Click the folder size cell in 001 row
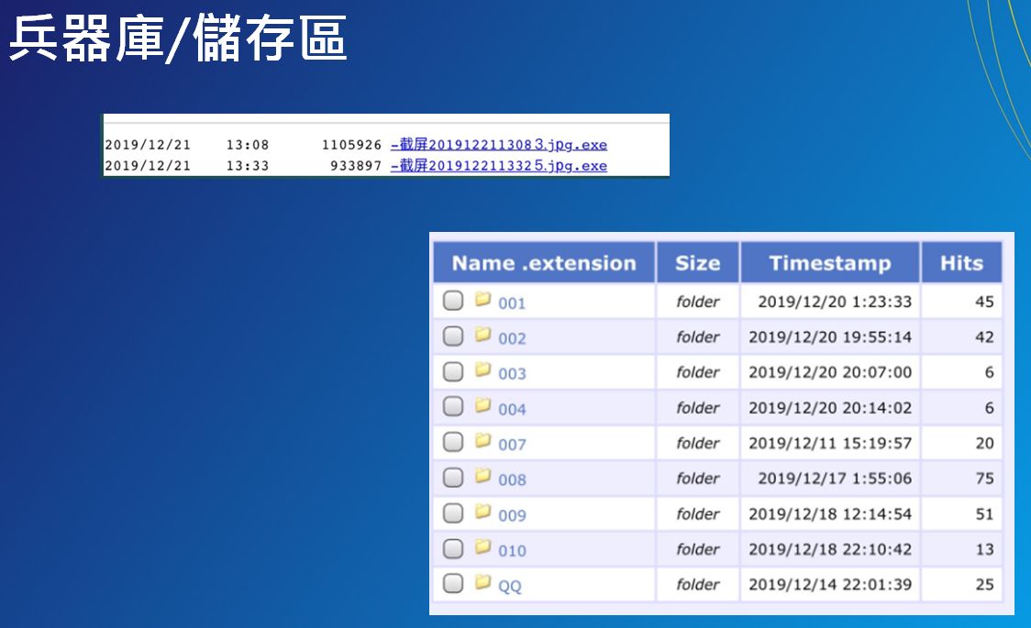 point(698,302)
